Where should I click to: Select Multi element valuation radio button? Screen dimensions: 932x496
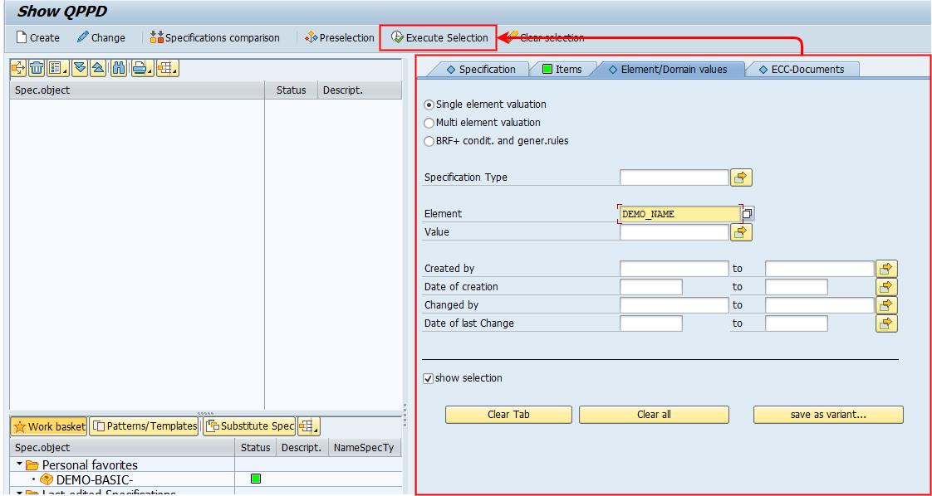429,123
